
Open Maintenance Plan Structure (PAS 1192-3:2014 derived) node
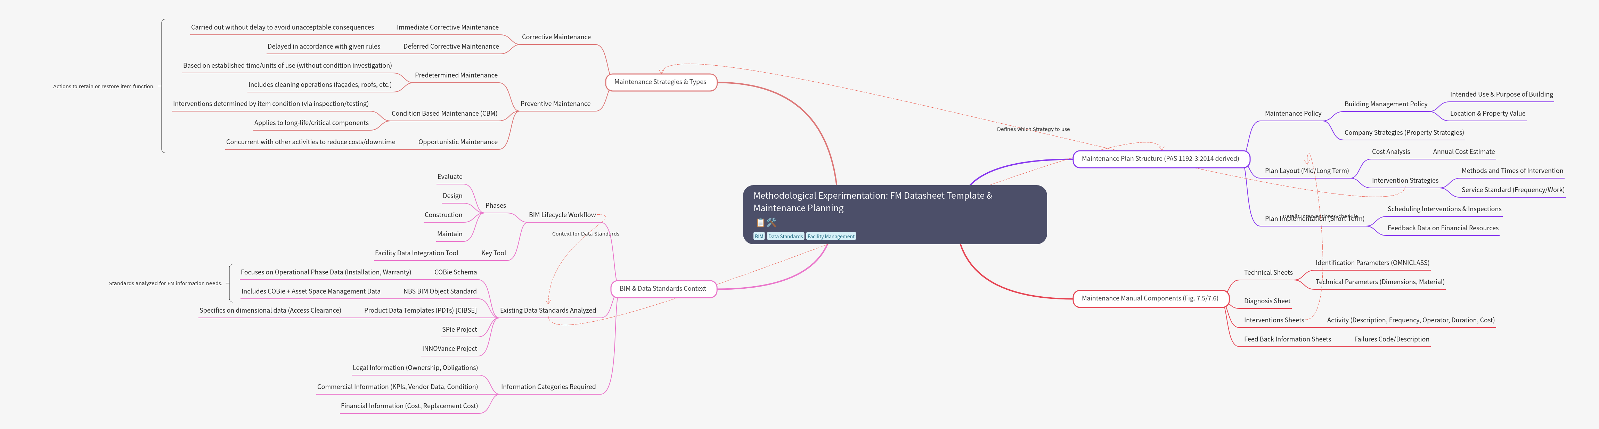[x=1160, y=159]
